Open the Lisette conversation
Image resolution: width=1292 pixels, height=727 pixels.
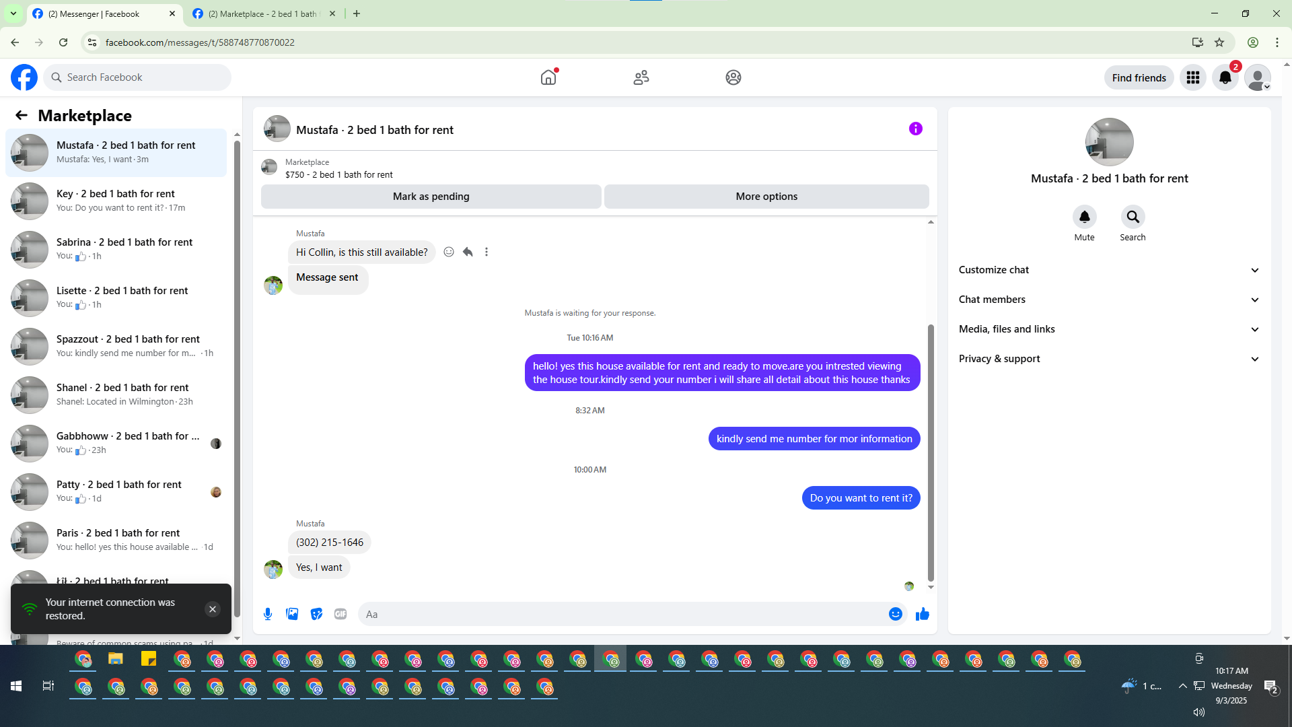[116, 298]
